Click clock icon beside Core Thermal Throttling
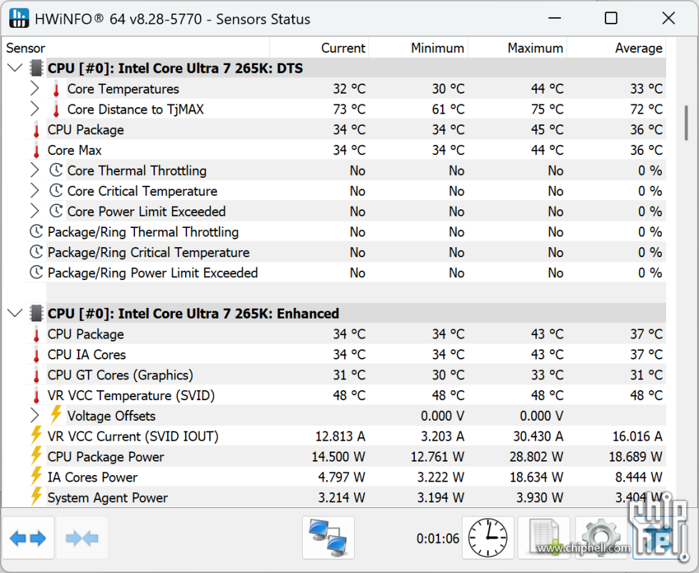 [56, 170]
